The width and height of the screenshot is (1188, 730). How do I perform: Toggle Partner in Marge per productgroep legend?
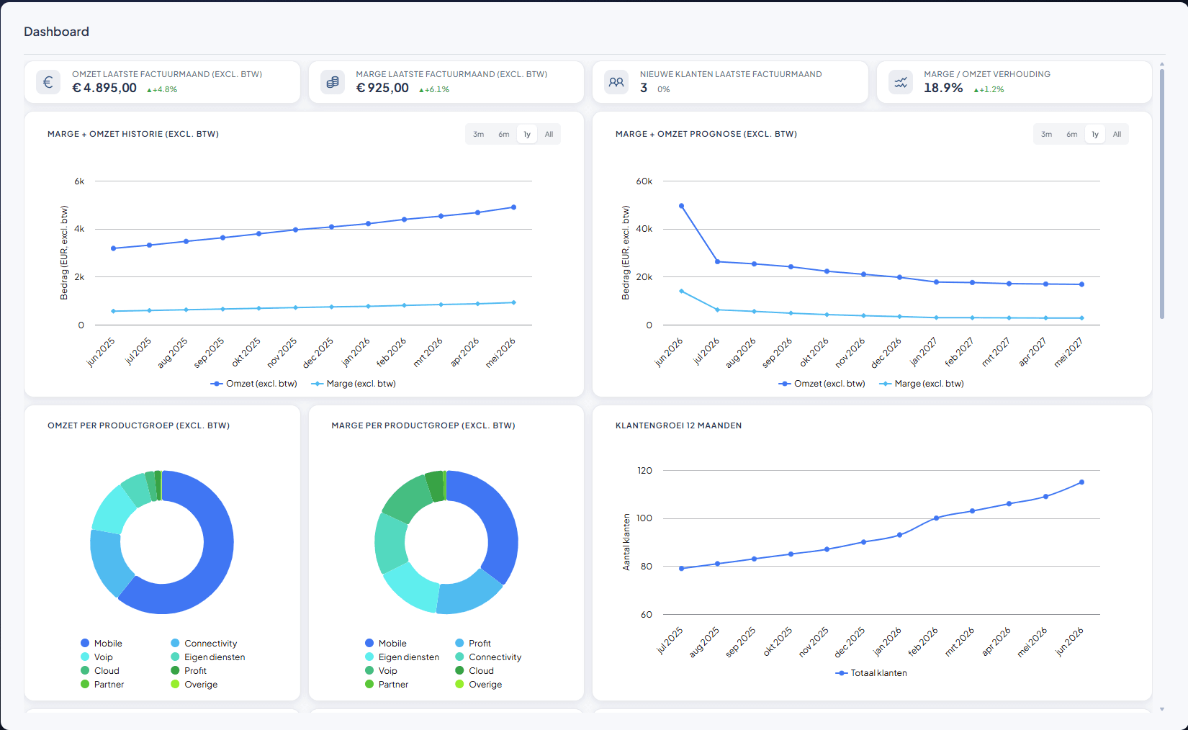pos(387,685)
